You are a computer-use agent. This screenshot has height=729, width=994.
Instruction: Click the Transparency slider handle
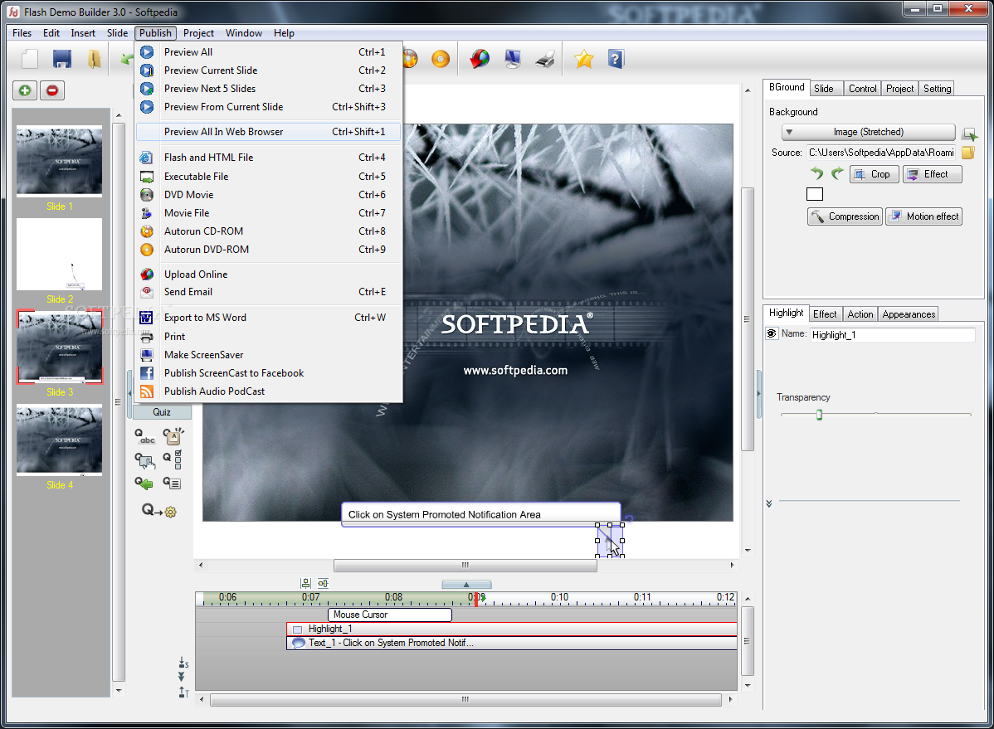click(819, 415)
